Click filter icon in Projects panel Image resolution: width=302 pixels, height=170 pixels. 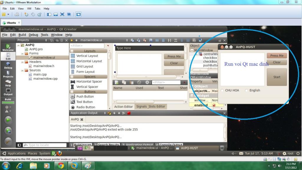[x=52, y=40]
